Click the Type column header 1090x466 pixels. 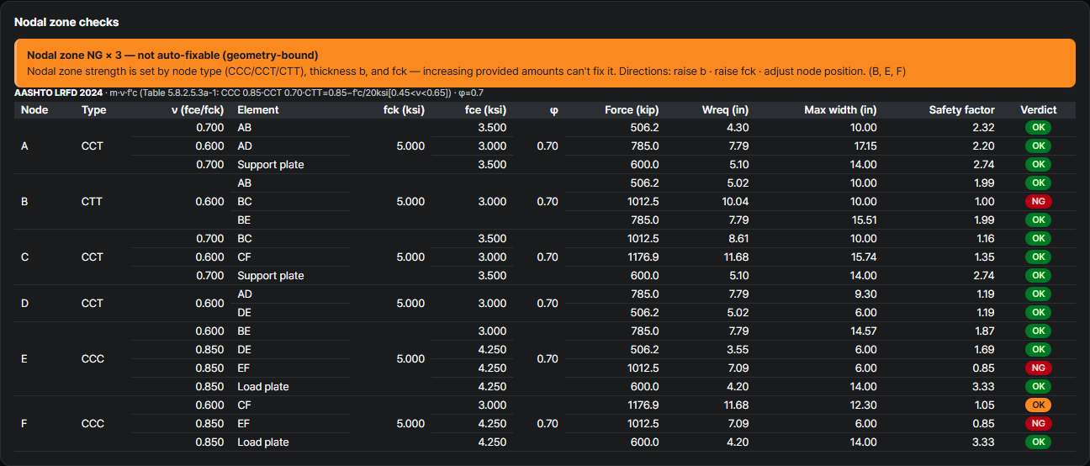click(x=94, y=110)
